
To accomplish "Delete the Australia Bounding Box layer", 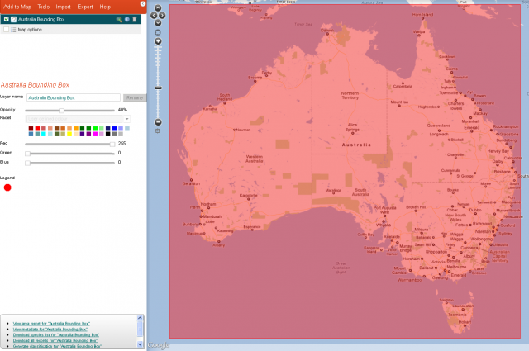I will 134,18.
